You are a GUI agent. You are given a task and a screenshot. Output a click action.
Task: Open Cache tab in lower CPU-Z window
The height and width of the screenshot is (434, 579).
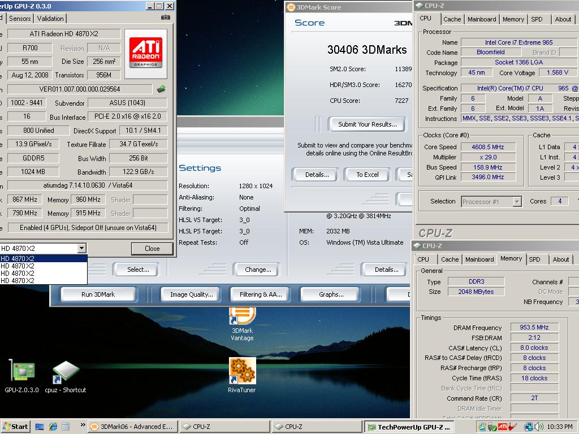[450, 259]
